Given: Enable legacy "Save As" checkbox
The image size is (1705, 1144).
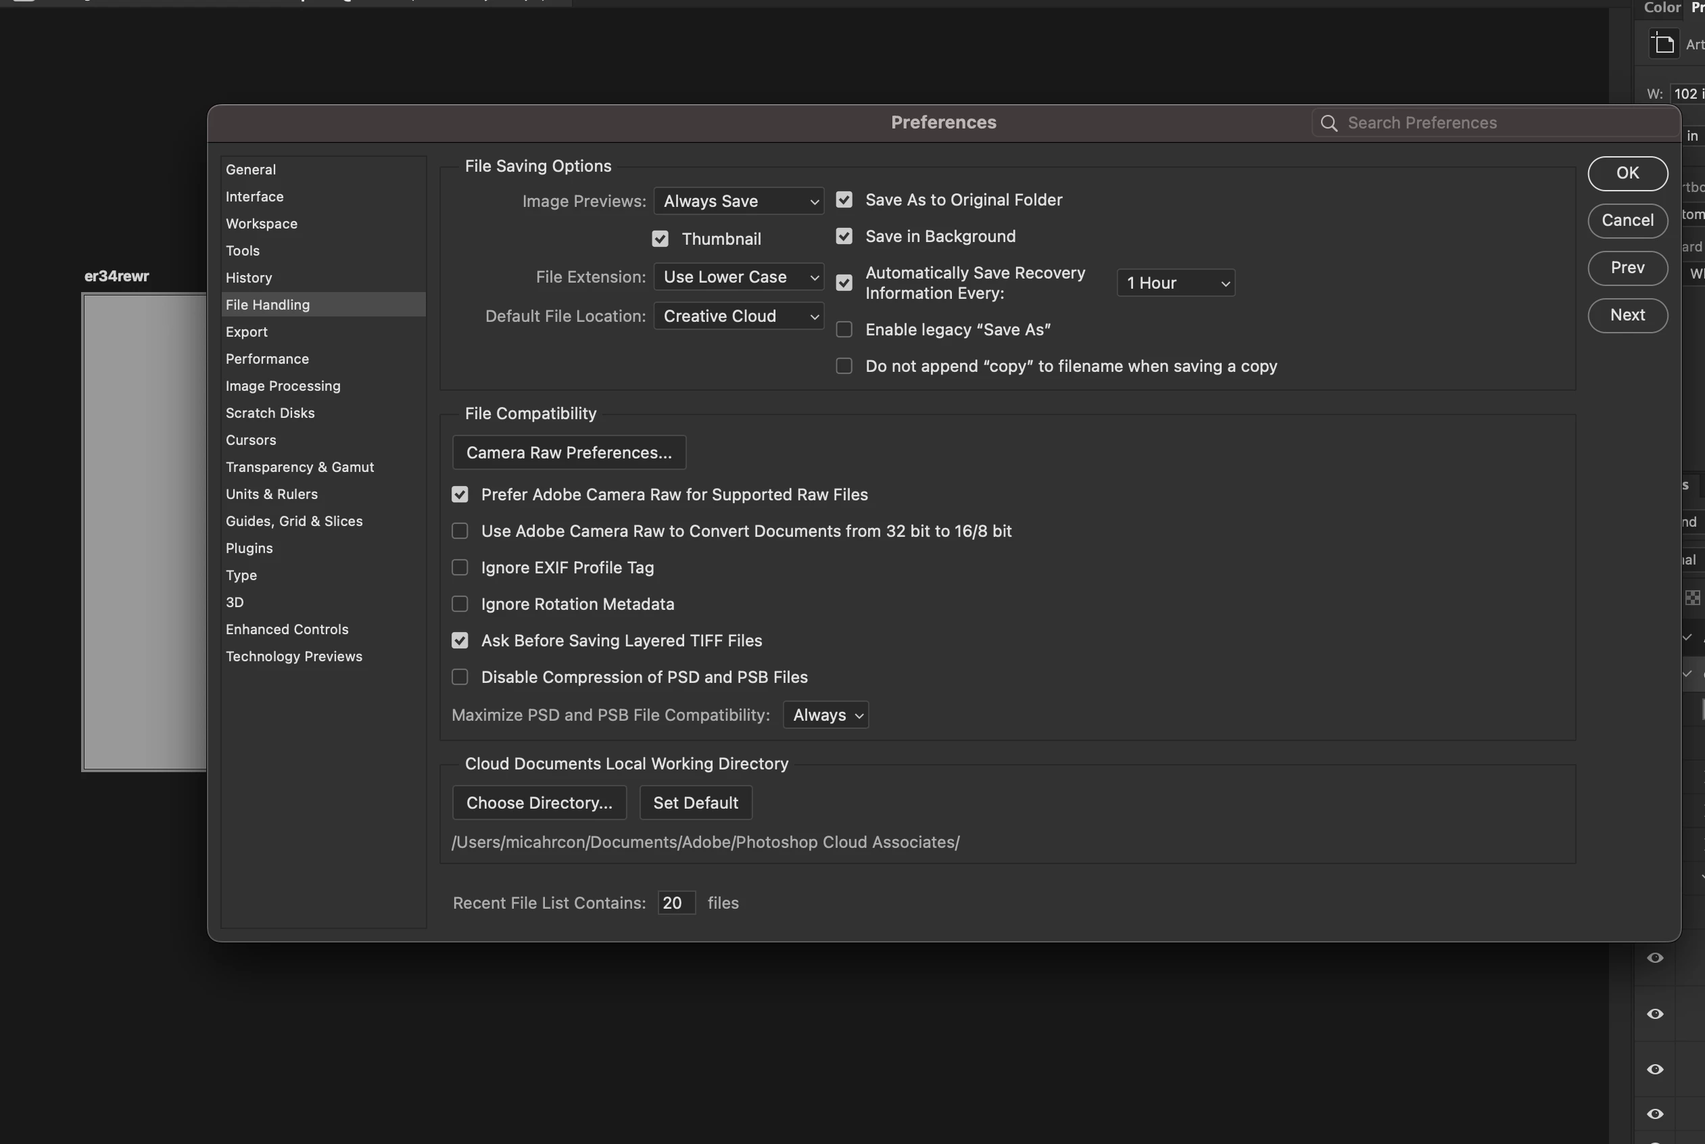Looking at the screenshot, I should 844,330.
